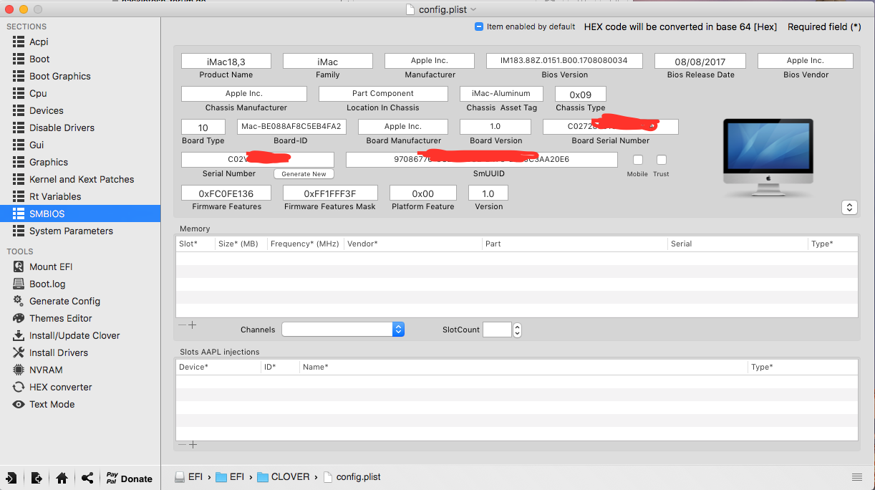The width and height of the screenshot is (875, 490).
Task: Click the Board-ID field
Action: click(291, 127)
